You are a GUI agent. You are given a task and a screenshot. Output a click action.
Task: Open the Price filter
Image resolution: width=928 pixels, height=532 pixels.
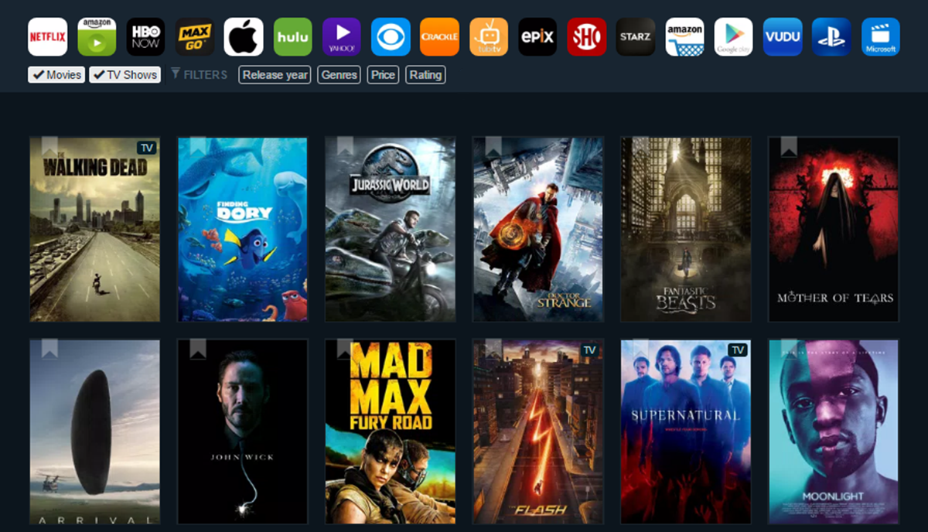383,75
